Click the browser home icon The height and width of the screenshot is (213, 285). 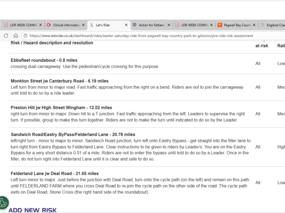(x=15, y=35)
